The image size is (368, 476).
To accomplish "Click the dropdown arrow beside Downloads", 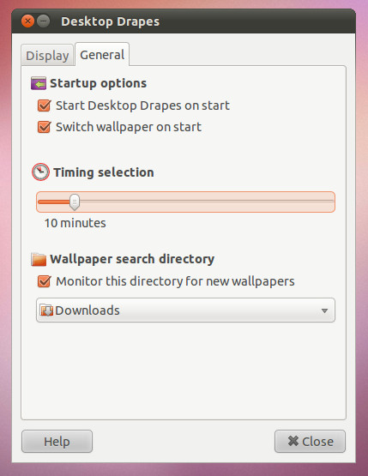I will 324,310.
